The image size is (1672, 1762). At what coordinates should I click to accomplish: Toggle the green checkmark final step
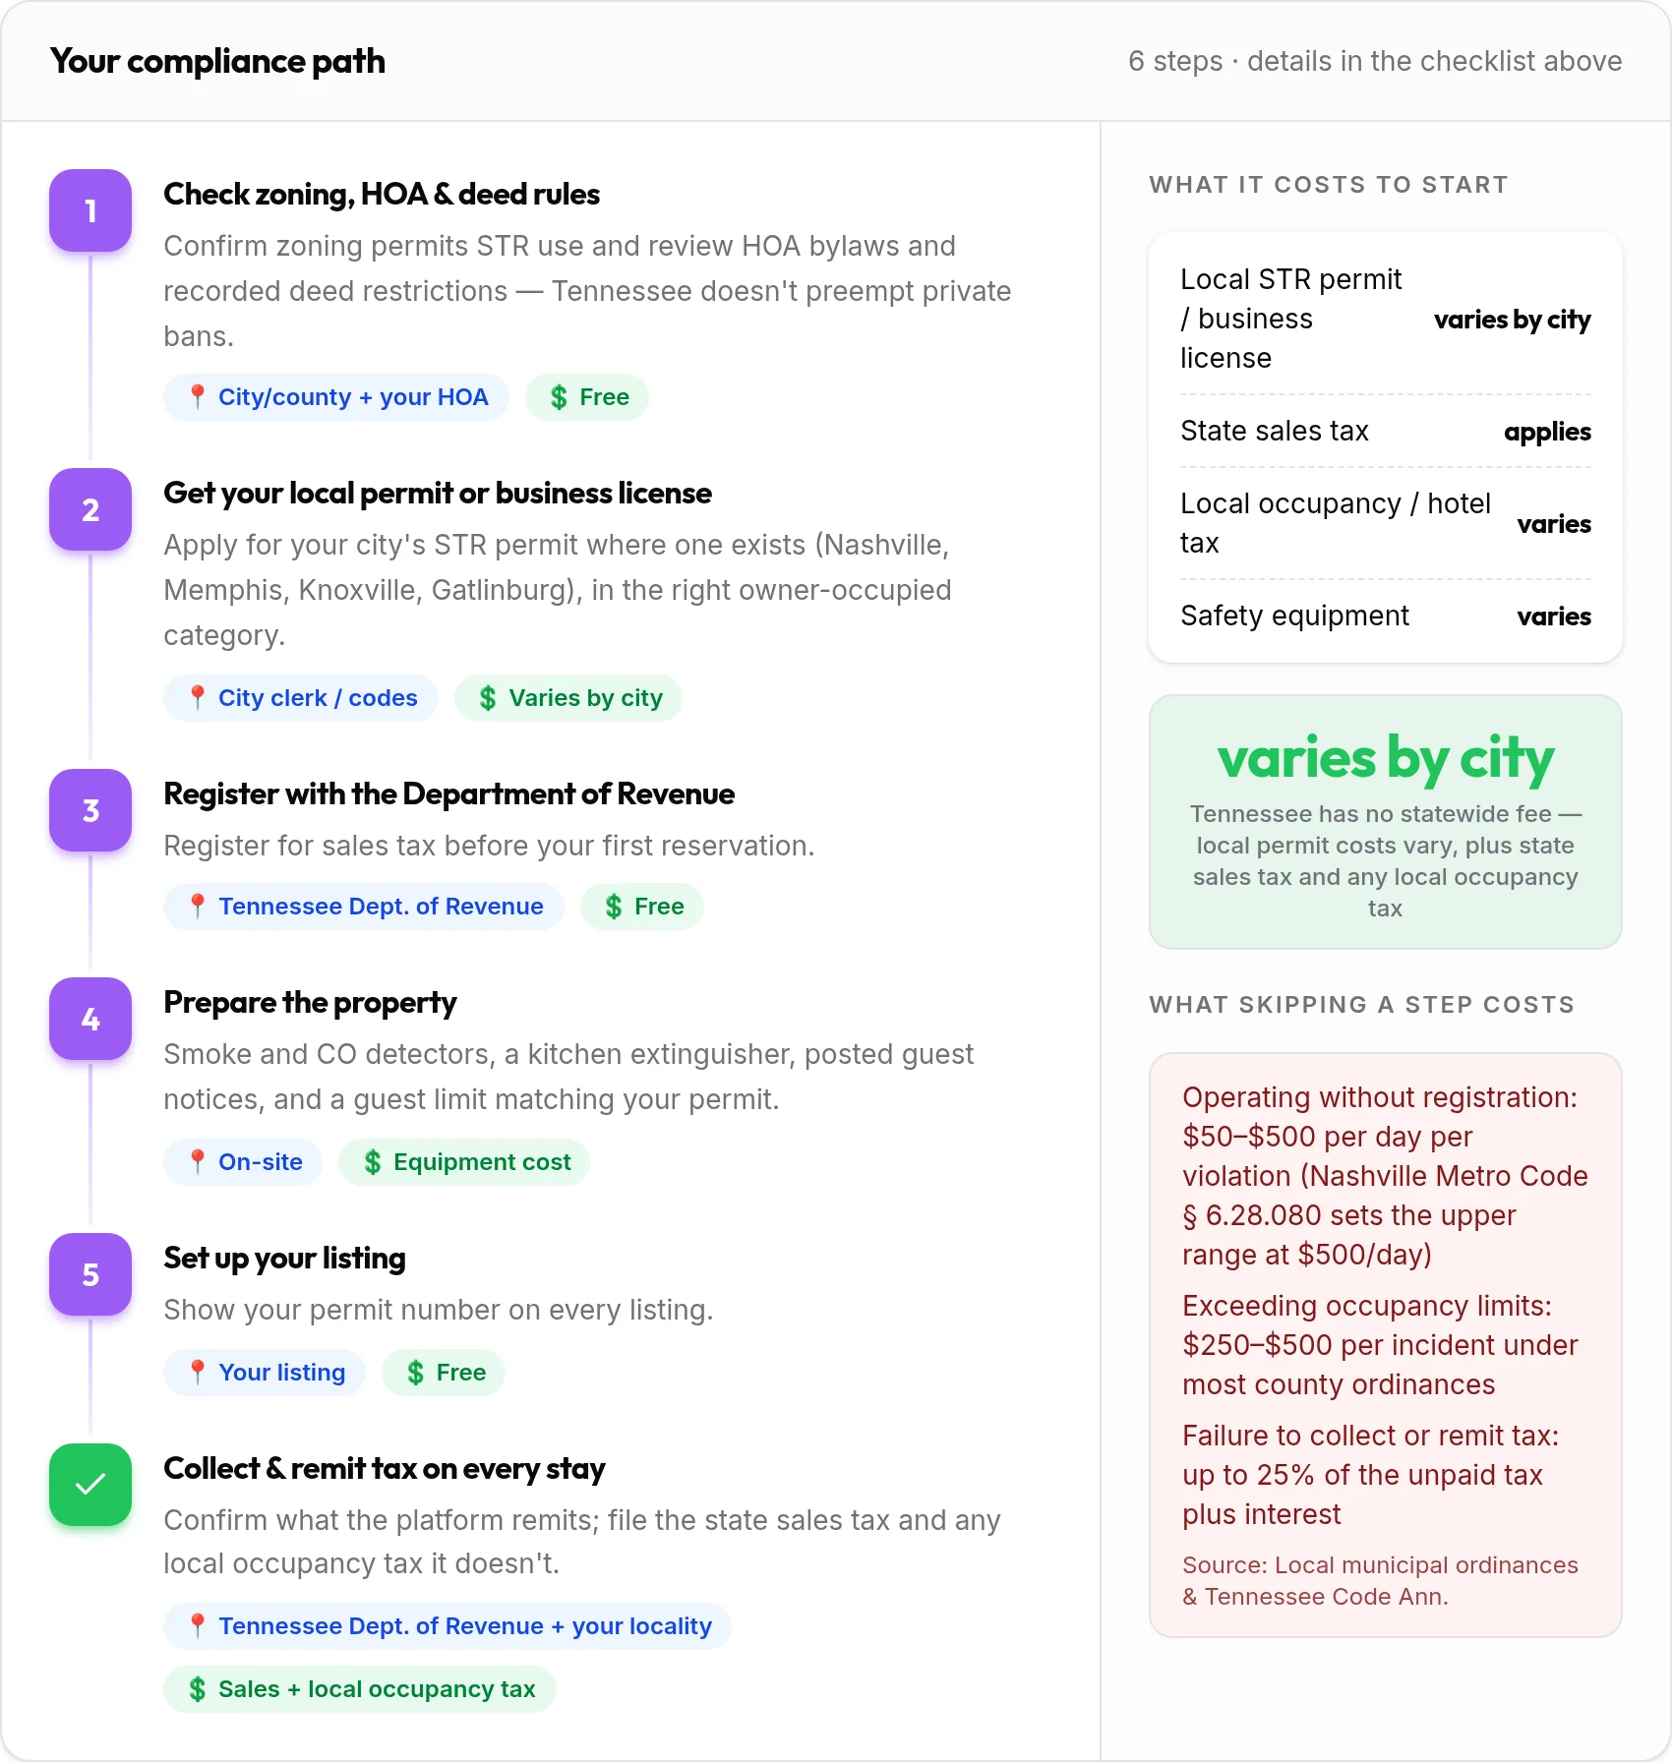[90, 1485]
